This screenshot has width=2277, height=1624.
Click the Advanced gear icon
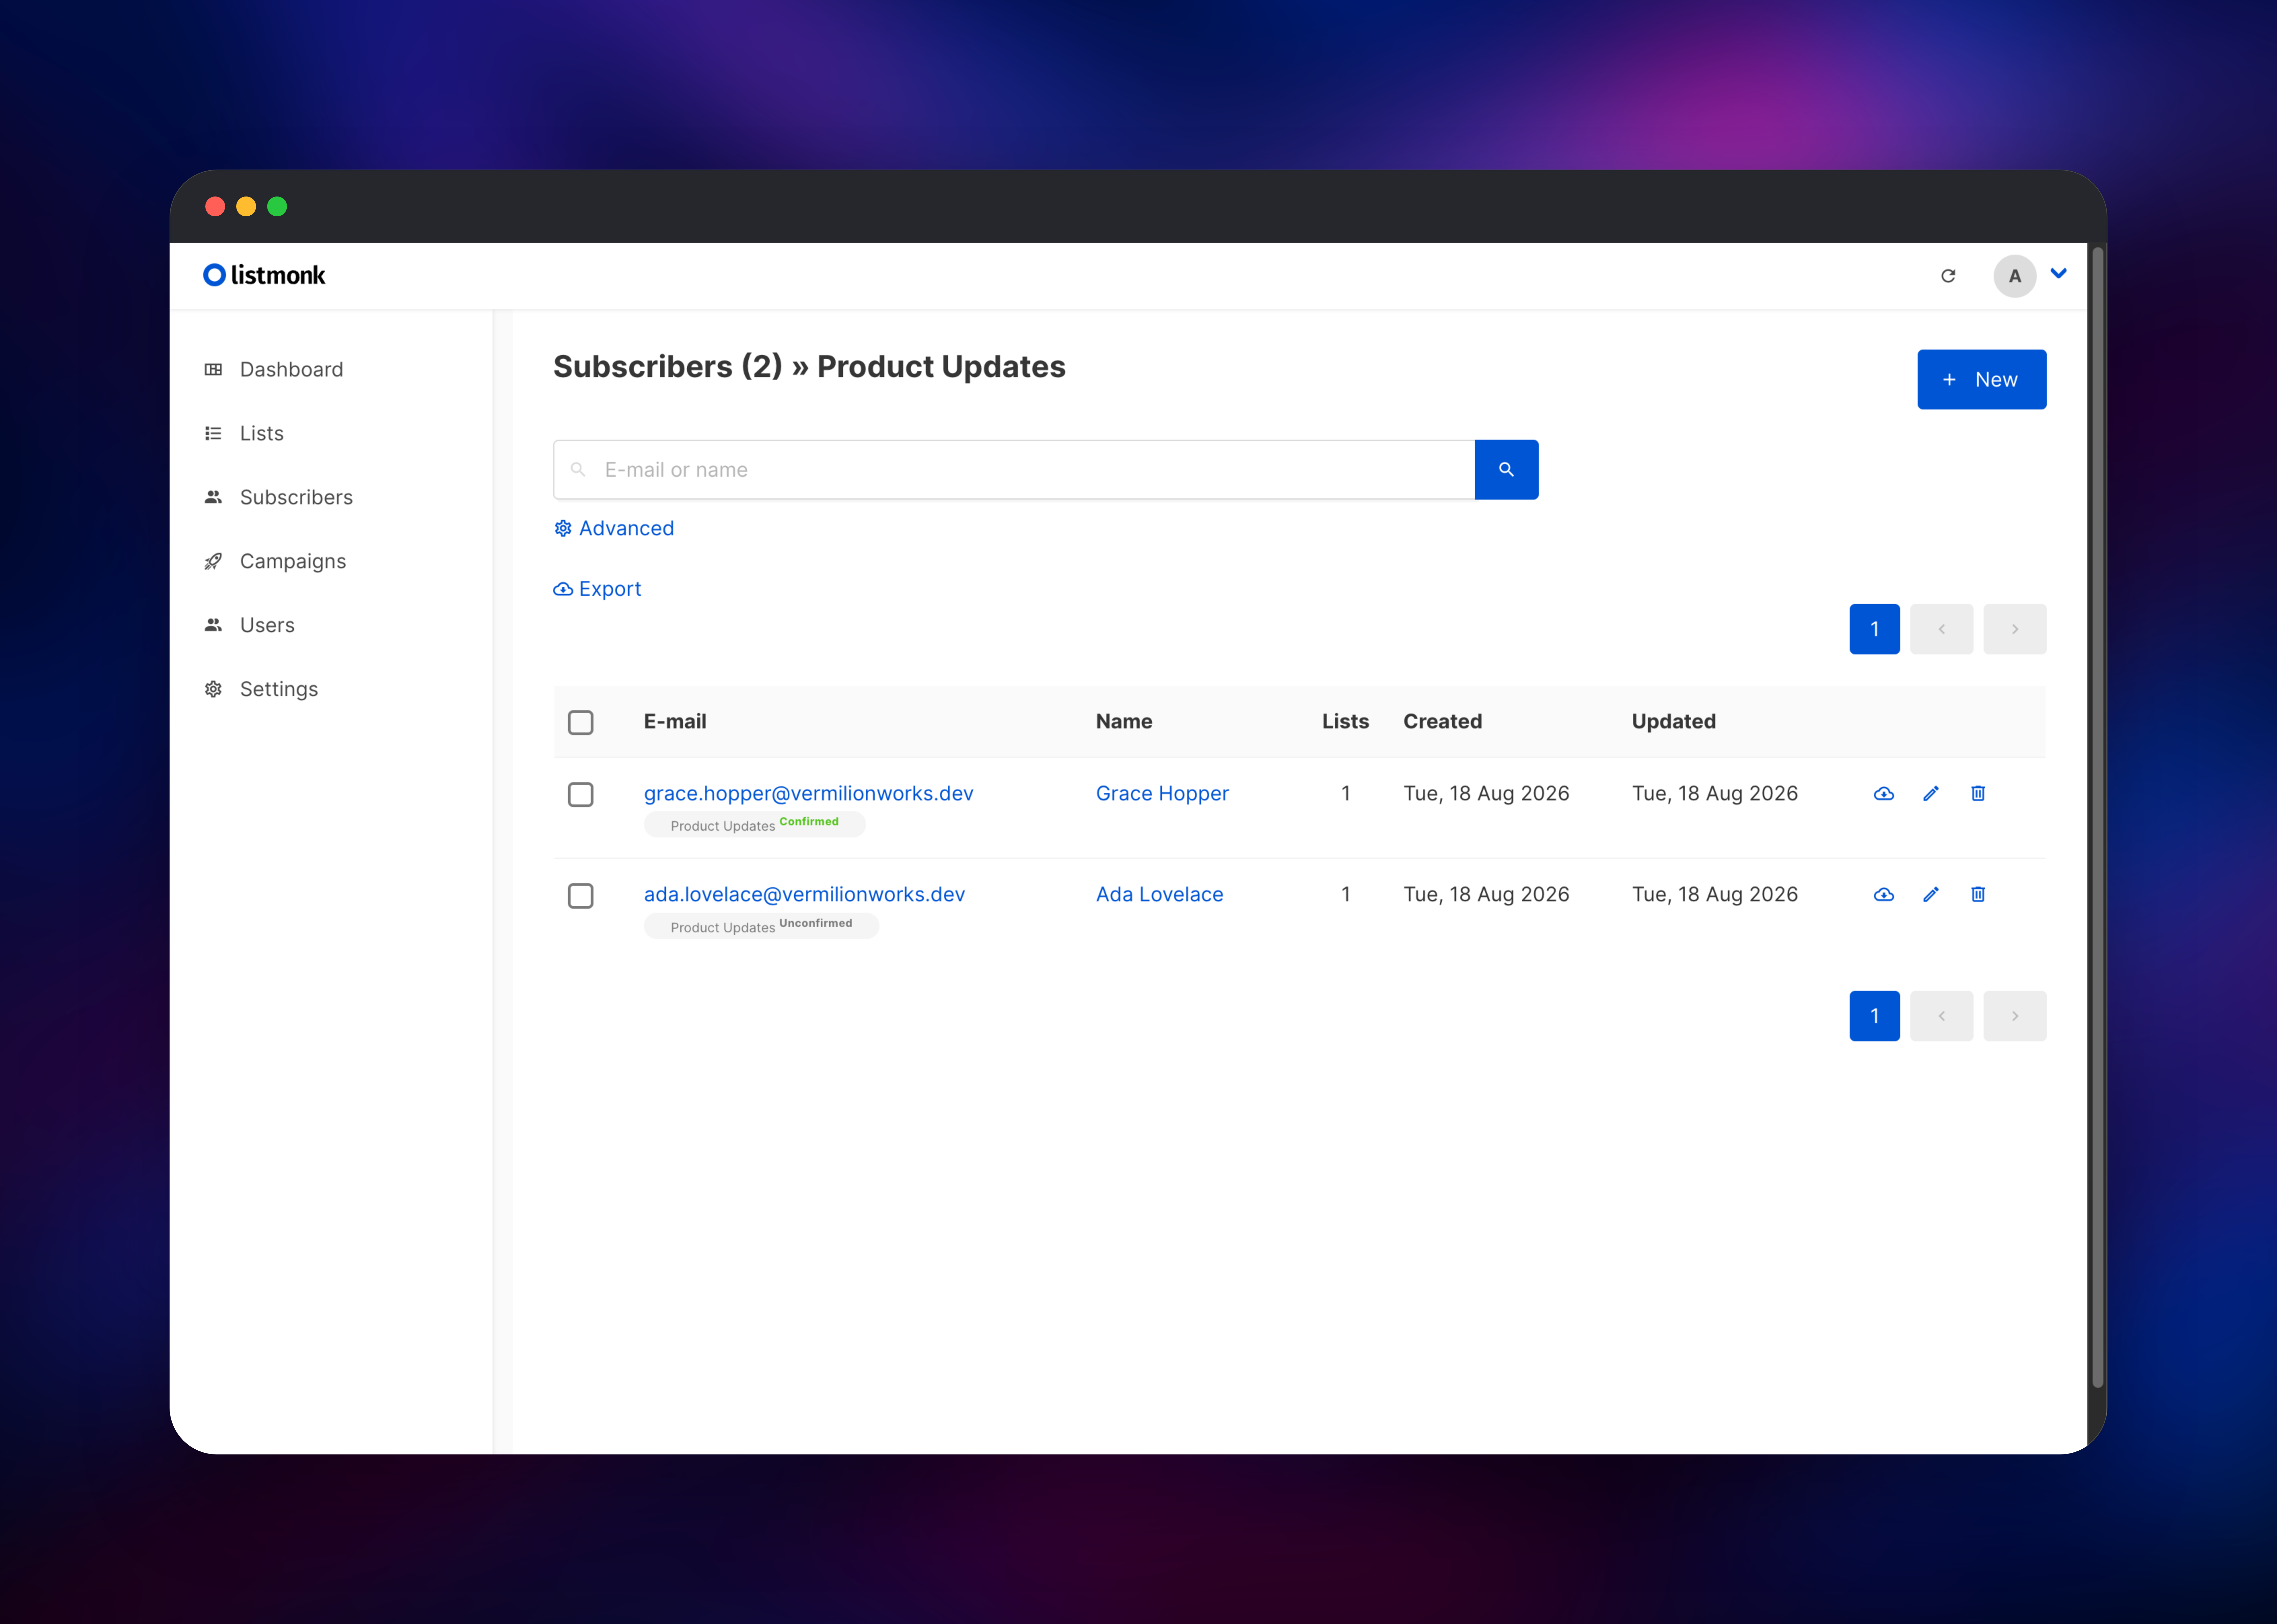click(x=563, y=529)
